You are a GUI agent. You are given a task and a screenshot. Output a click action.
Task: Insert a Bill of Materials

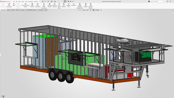[x=64, y=5]
